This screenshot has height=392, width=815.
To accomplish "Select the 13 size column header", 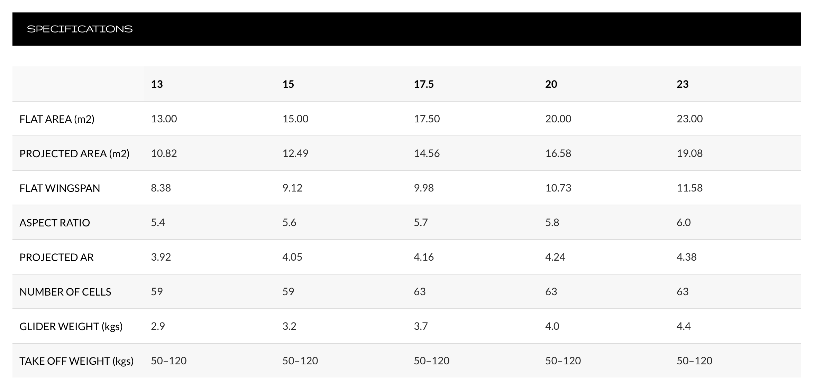I will click(x=157, y=84).
